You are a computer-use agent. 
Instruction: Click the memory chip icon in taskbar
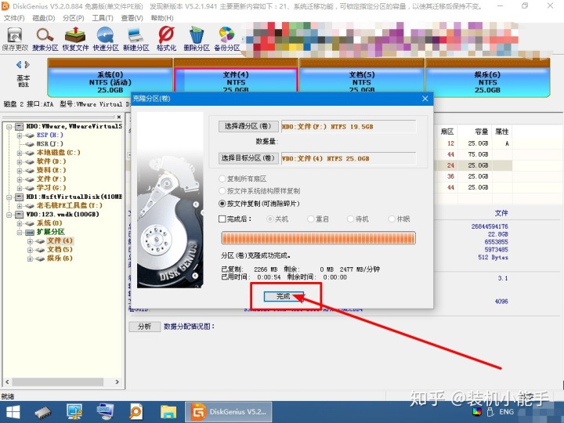pyautogui.click(x=43, y=412)
